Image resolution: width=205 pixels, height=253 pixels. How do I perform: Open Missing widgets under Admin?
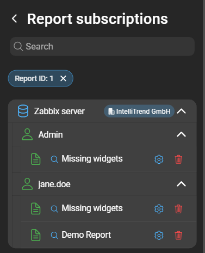(92, 159)
